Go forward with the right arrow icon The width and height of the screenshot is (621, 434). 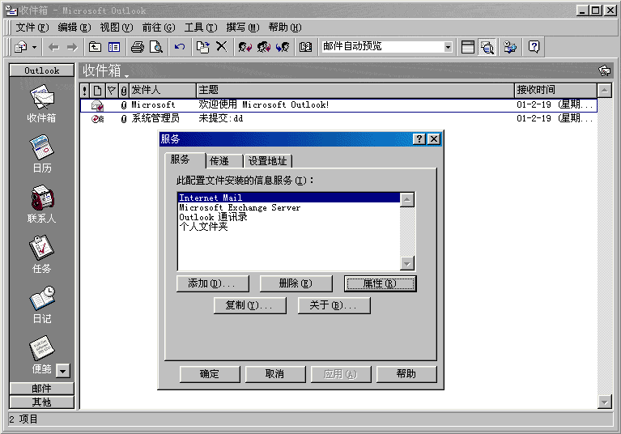coord(72,47)
